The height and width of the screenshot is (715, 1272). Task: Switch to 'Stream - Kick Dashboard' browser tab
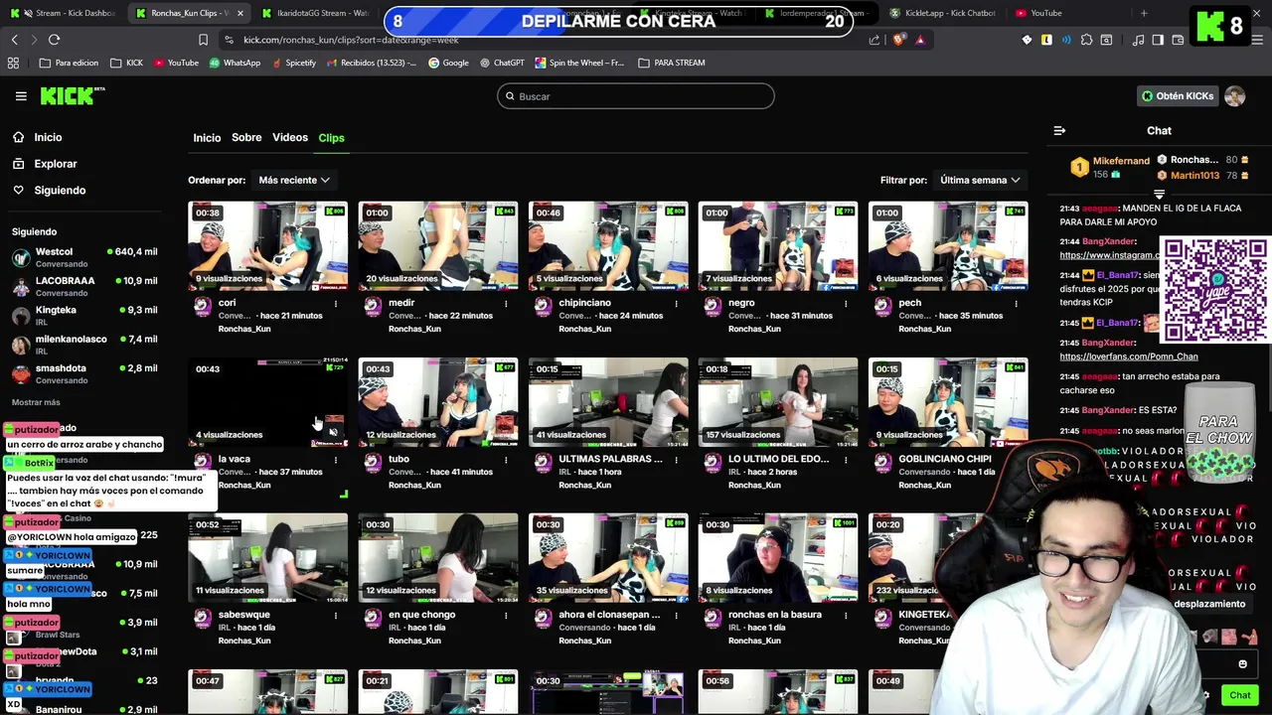[65, 13]
